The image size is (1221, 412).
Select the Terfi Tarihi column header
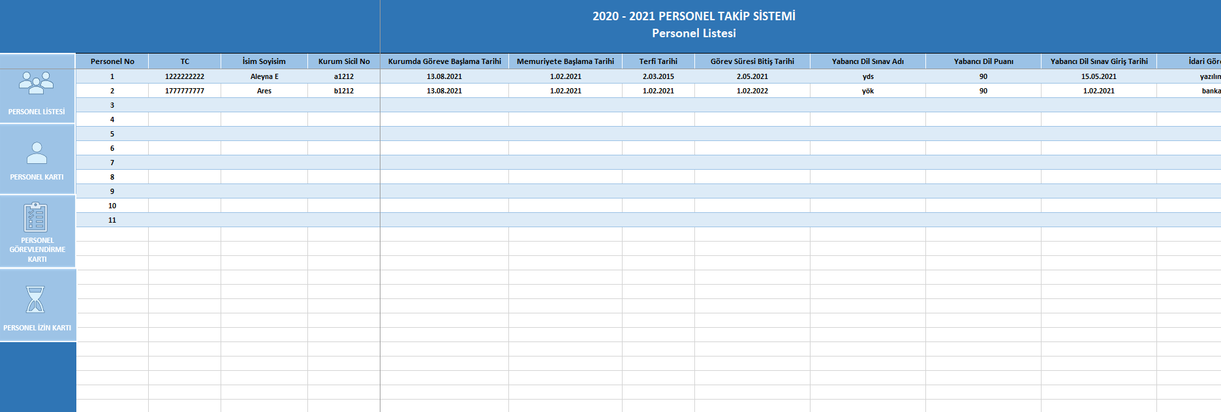[x=658, y=61]
